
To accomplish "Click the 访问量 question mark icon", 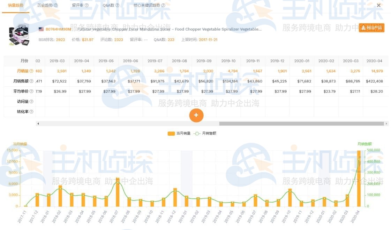I will click(x=31, y=101).
